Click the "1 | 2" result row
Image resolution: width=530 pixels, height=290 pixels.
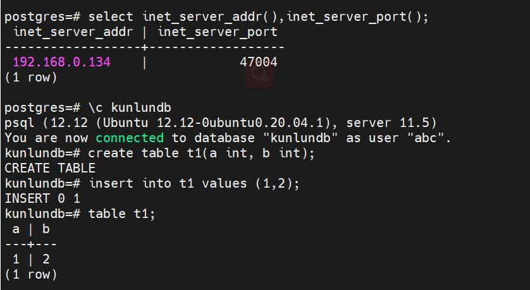click(x=30, y=259)
